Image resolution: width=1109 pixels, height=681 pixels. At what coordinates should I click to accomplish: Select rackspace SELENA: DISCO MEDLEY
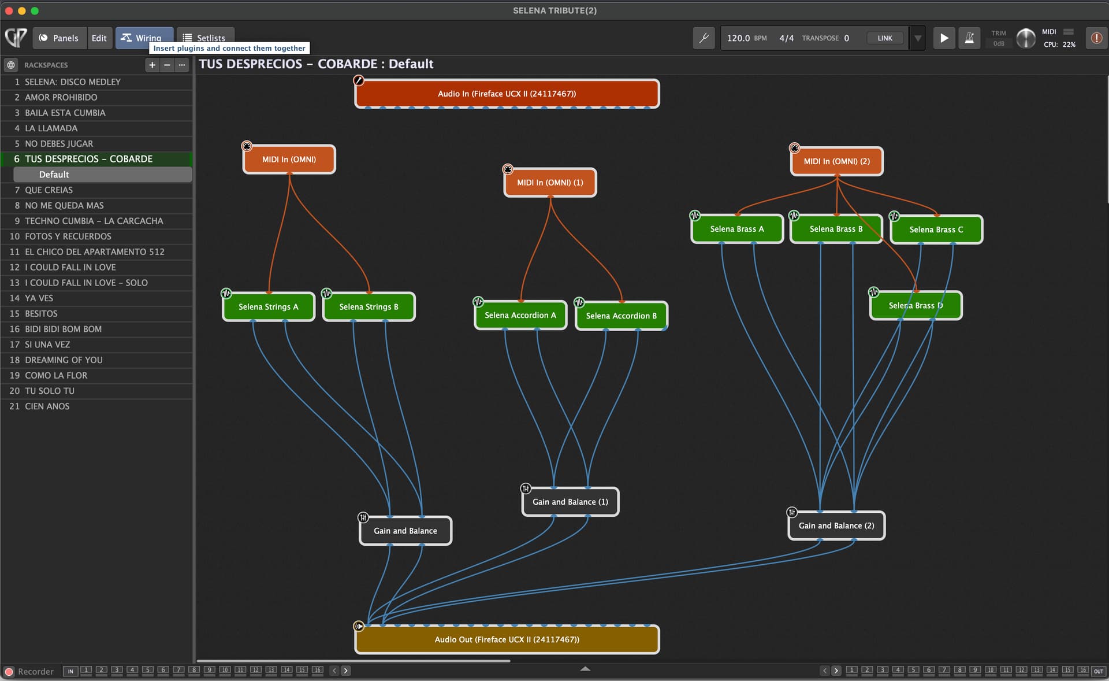(x=96, y=82)
